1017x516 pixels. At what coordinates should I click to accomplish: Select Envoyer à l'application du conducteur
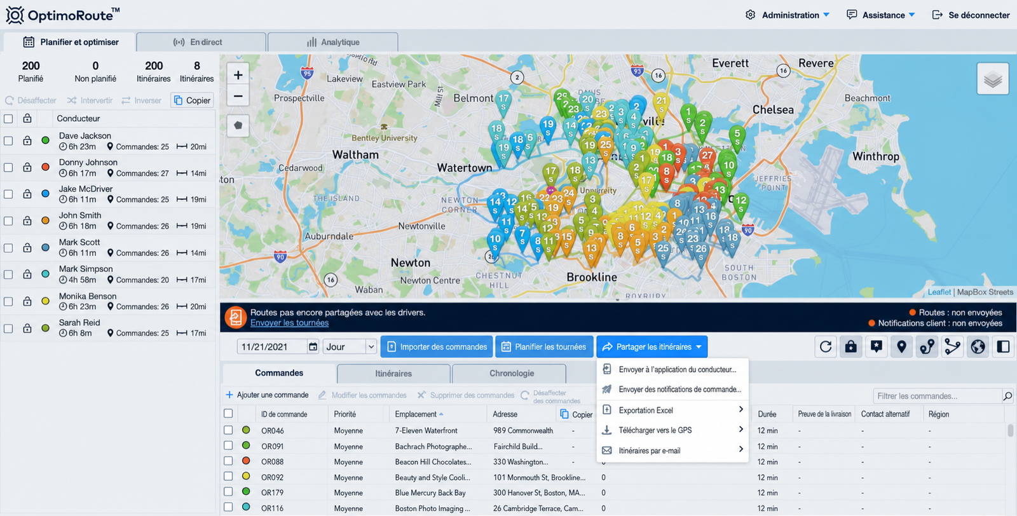point(672,369)
